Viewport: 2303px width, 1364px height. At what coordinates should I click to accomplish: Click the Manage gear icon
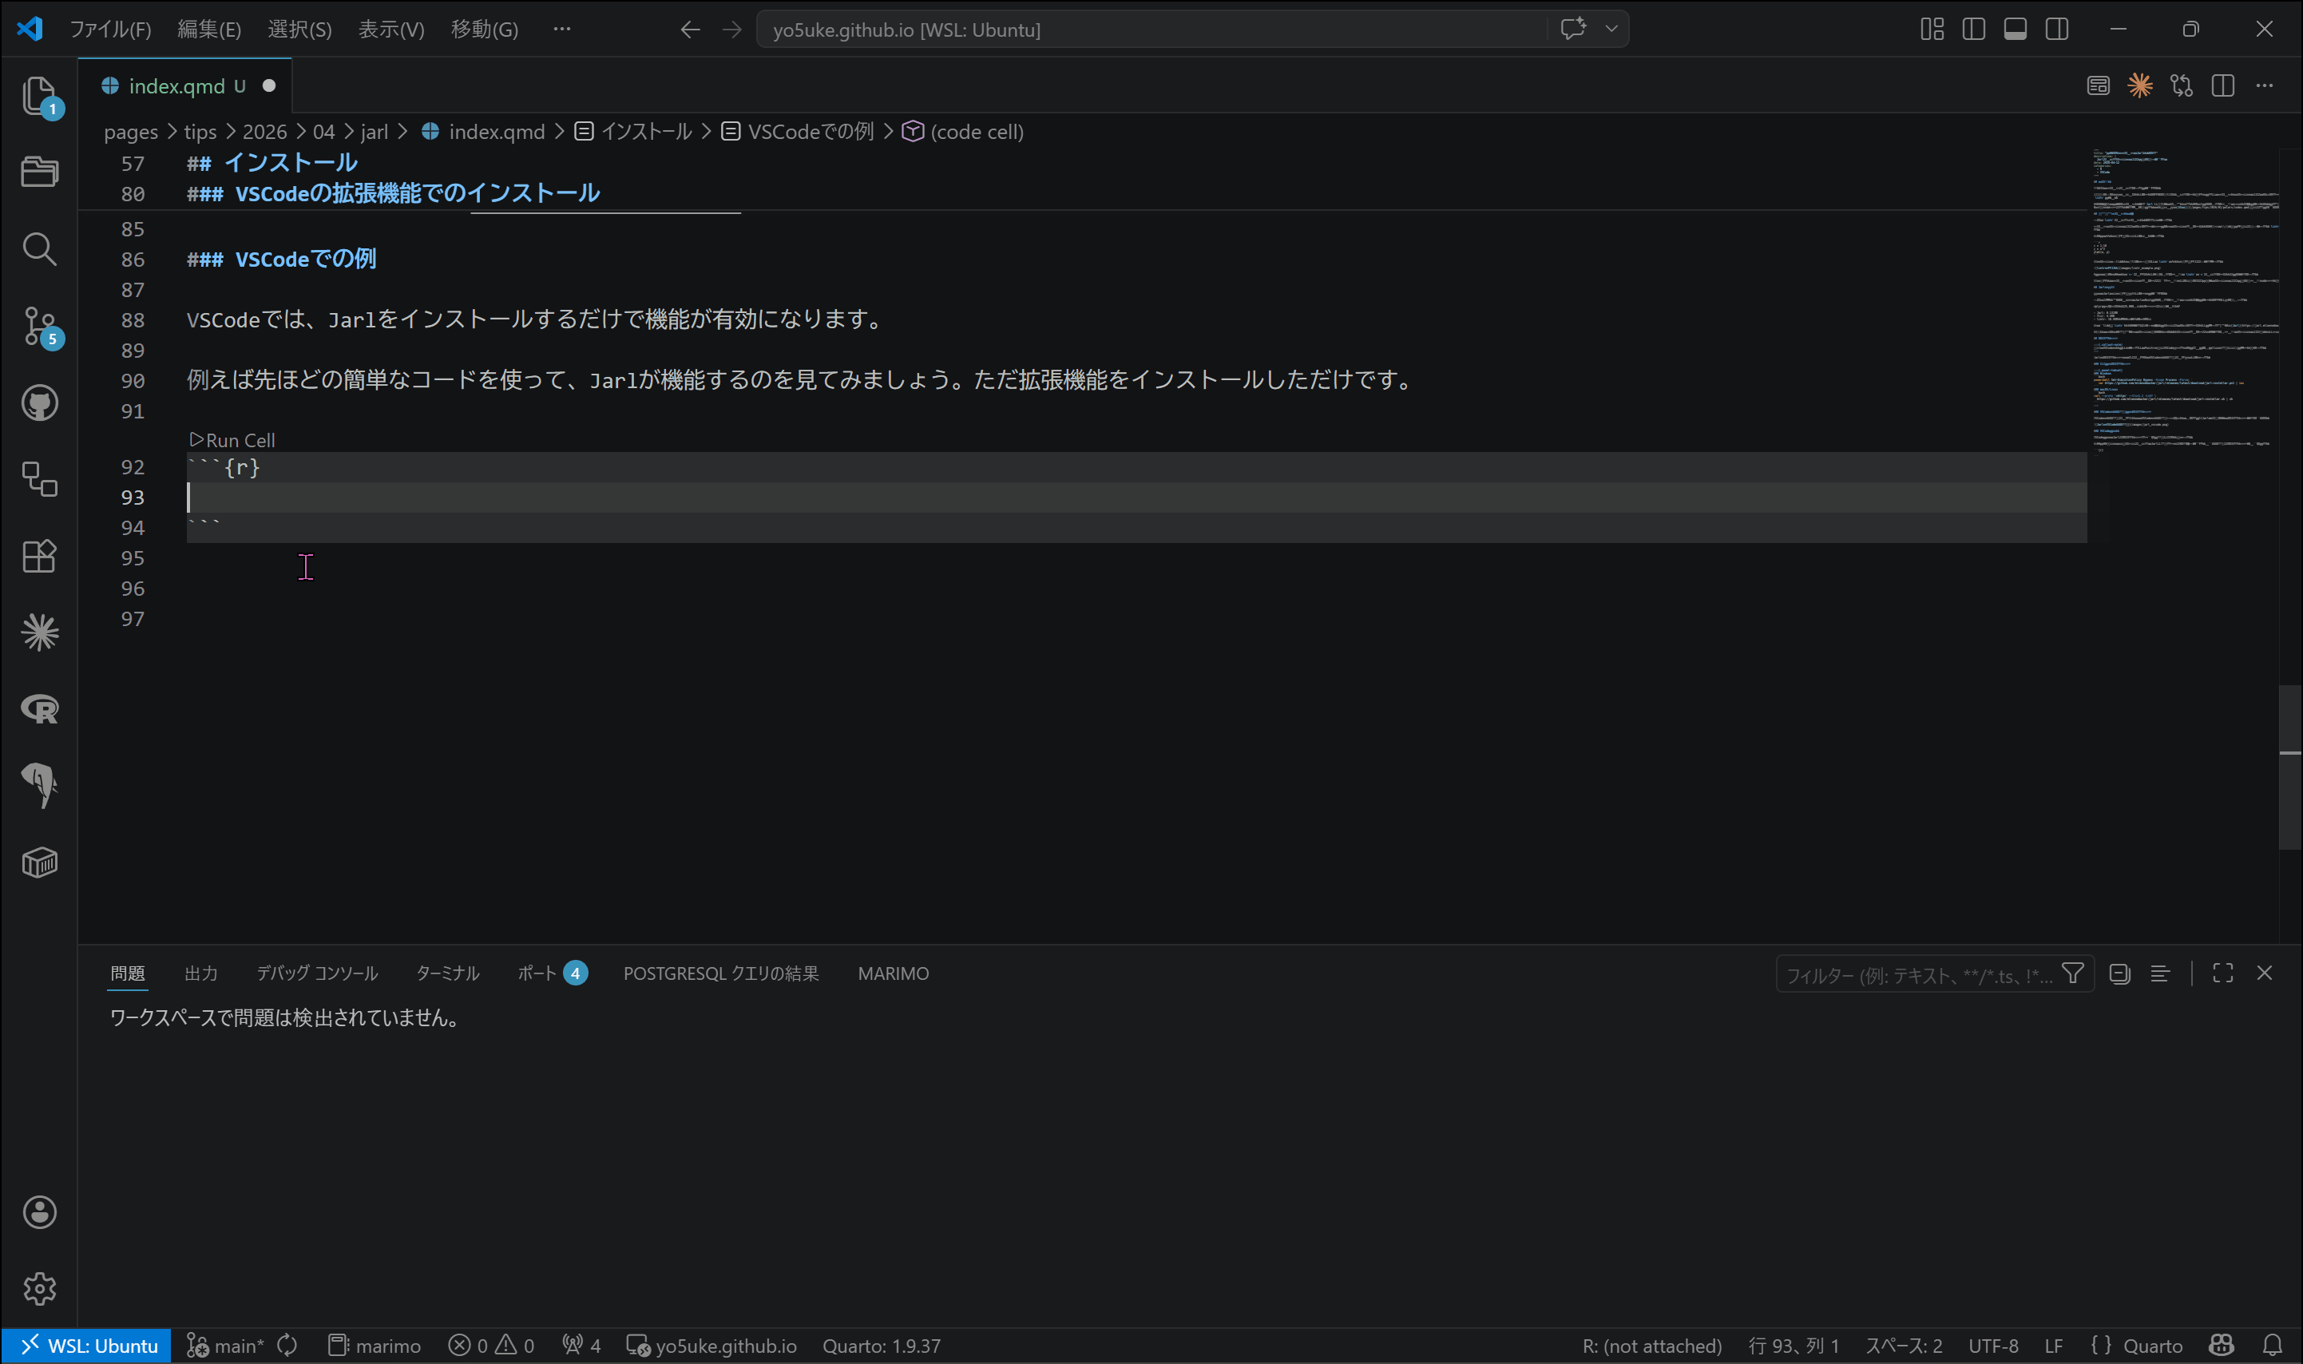click(38, 1289)
